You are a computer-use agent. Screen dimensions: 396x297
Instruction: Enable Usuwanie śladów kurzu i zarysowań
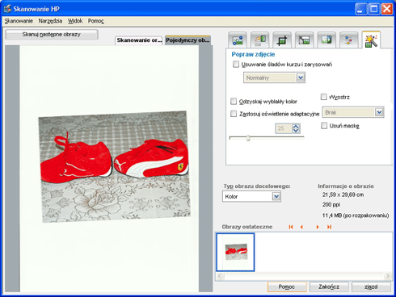[236, 65]
